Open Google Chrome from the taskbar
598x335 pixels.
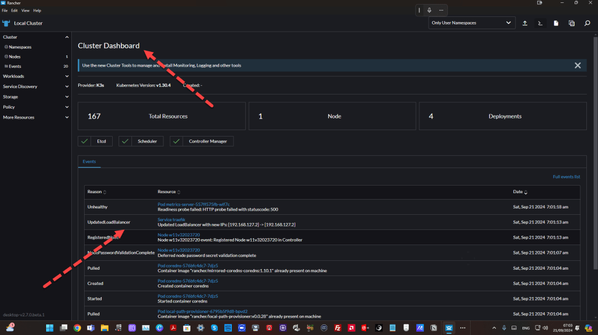click(x=78, y=328)
